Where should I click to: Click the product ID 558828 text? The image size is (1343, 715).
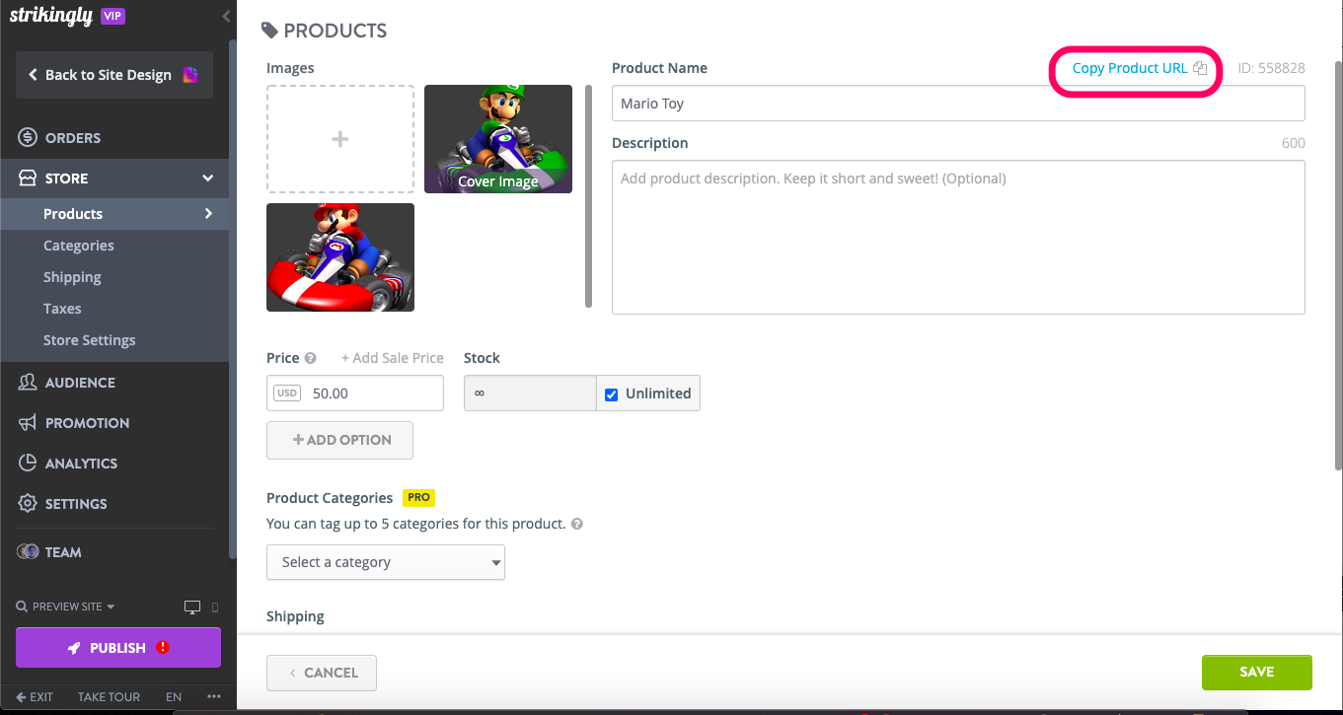pos(1272,68)
